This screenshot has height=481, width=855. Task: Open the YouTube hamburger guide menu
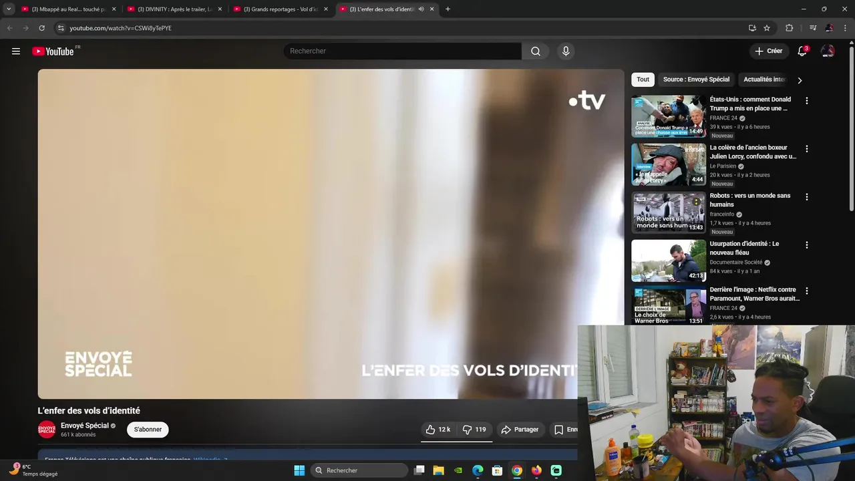[x=16, y=51]
